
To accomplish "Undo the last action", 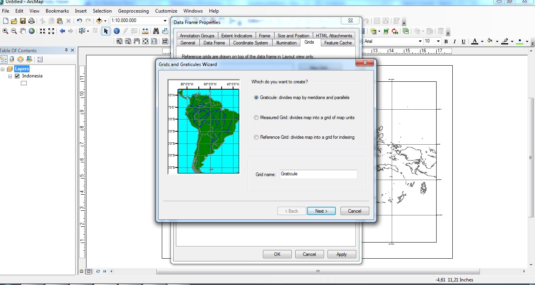I will point(80,21).
